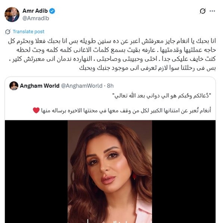Click Amr Adib's profile avatar

12,14
